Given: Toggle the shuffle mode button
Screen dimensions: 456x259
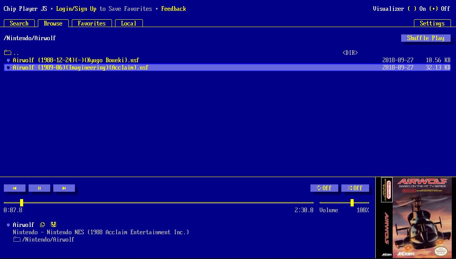Looking at the screenshot, I should click(355, 188).
